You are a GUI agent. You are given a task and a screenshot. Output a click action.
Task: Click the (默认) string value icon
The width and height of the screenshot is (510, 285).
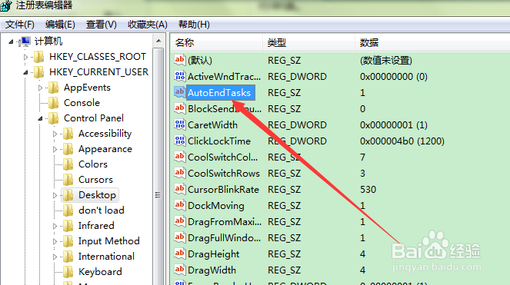[x=180, y=60]
